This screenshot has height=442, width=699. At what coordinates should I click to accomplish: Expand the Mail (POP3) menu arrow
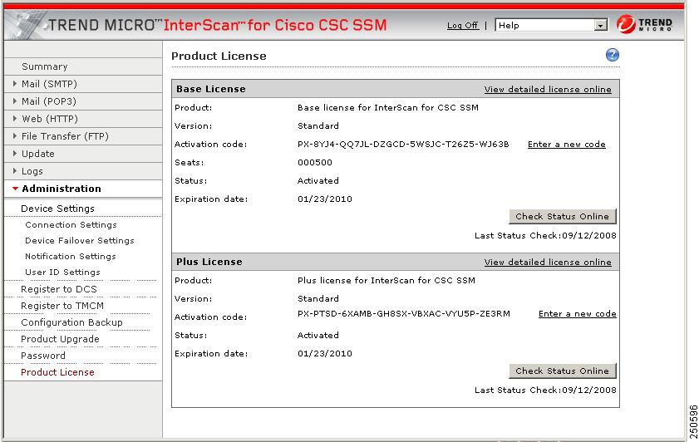pyautogui.click(x=15, y=101)
